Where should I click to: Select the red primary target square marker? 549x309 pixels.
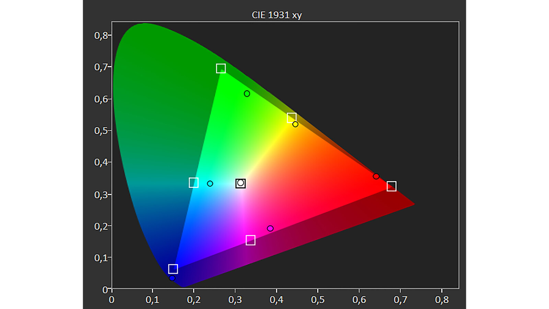(x=392, y=186)
